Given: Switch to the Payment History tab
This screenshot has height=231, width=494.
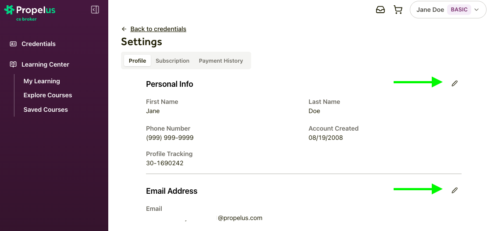Looking at the screenshot, I should pyautogui.click(x=221, y=61).
